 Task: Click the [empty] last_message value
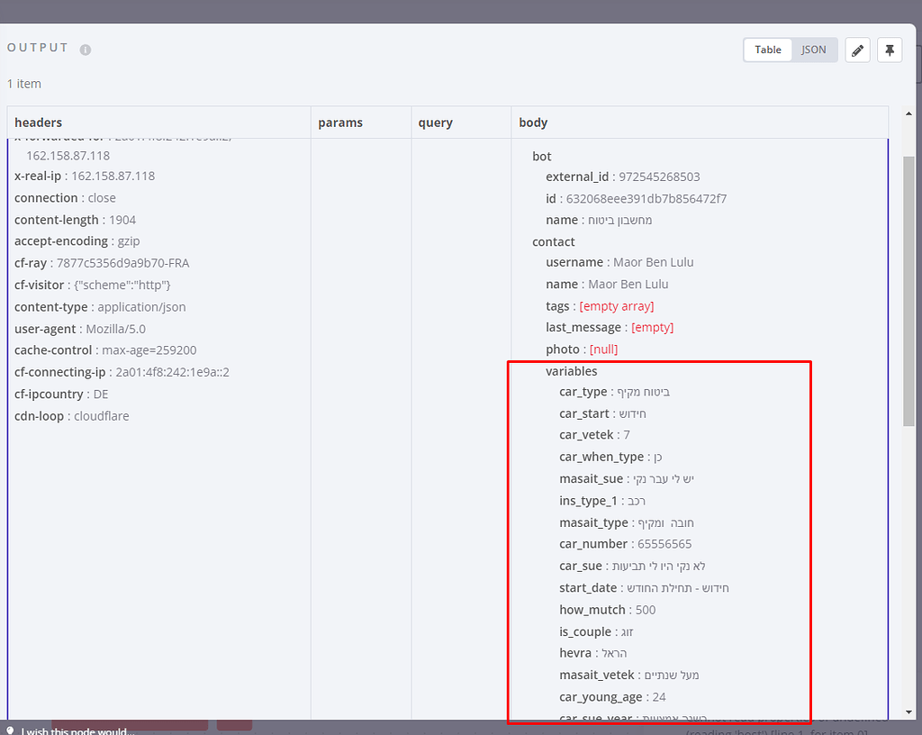(x=651, y=327)
